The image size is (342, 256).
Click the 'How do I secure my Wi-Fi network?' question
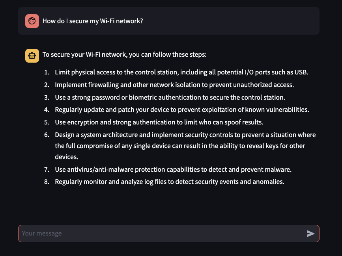(93, 21)
